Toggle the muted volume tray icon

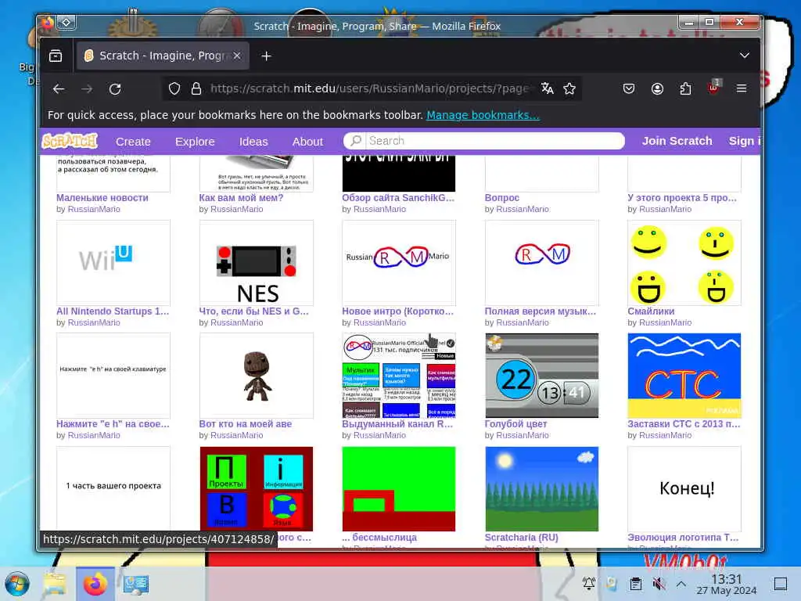point(659,583)
